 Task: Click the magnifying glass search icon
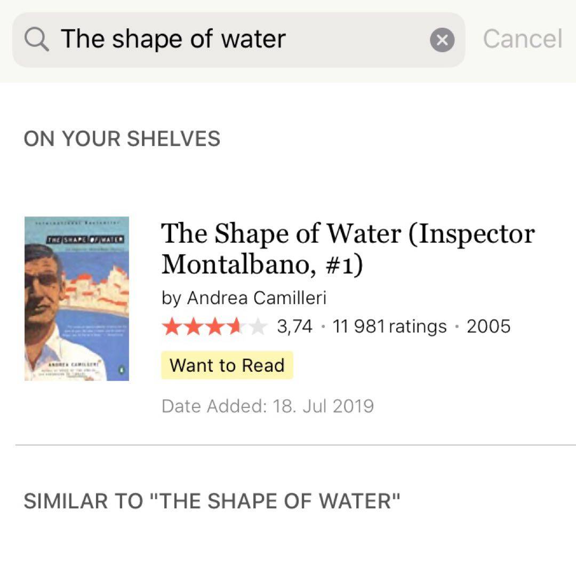pyautogui.click(x=37, y=39)
